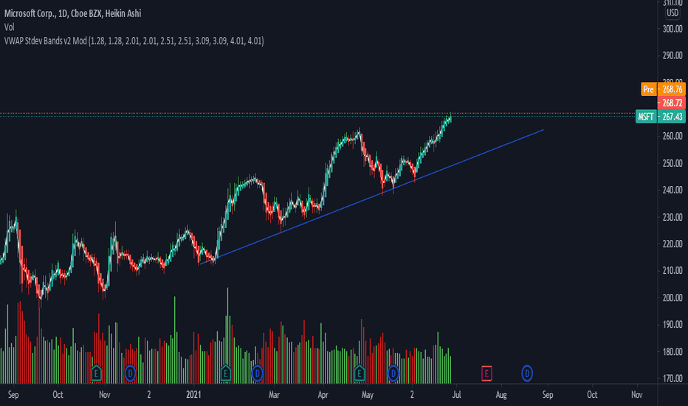Click the 300.00 price axis label
Screen dimensions: 688x406
[672, 29]
